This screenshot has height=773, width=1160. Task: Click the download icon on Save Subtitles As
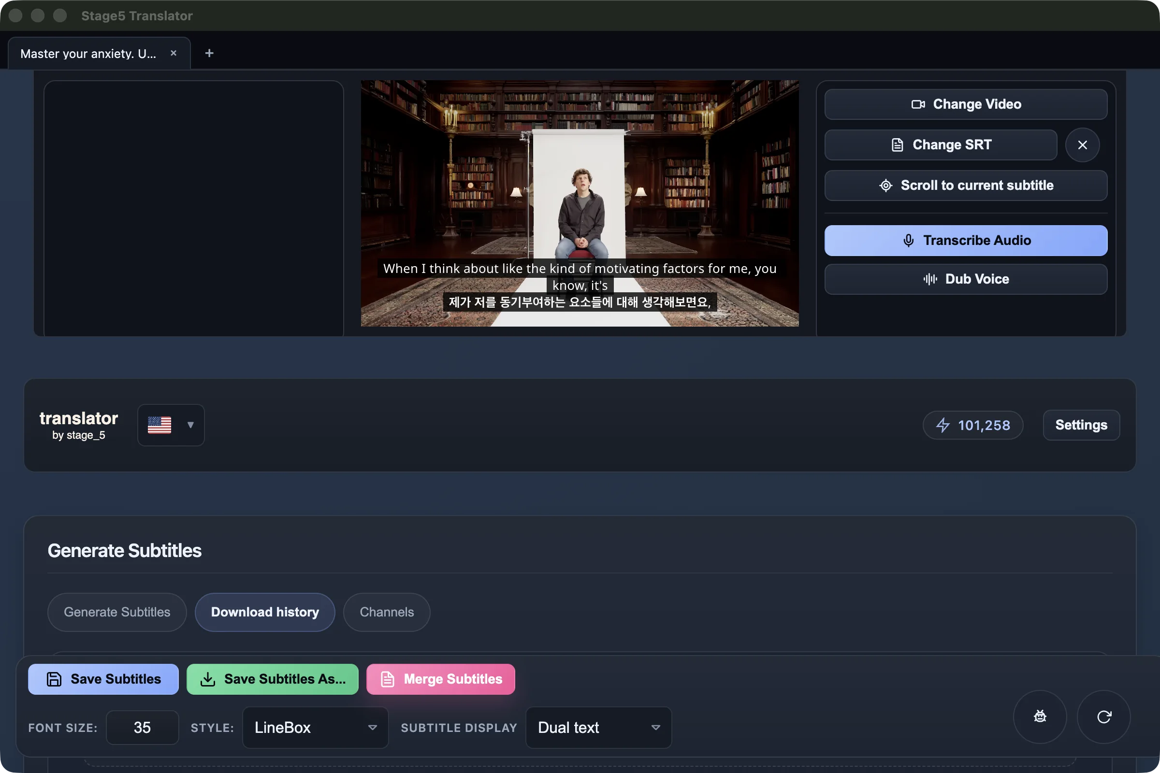(208, 679)
